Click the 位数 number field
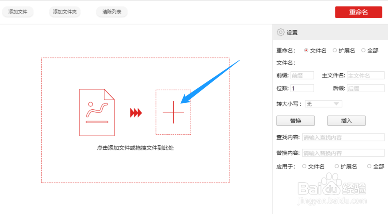 coord(302,88)
